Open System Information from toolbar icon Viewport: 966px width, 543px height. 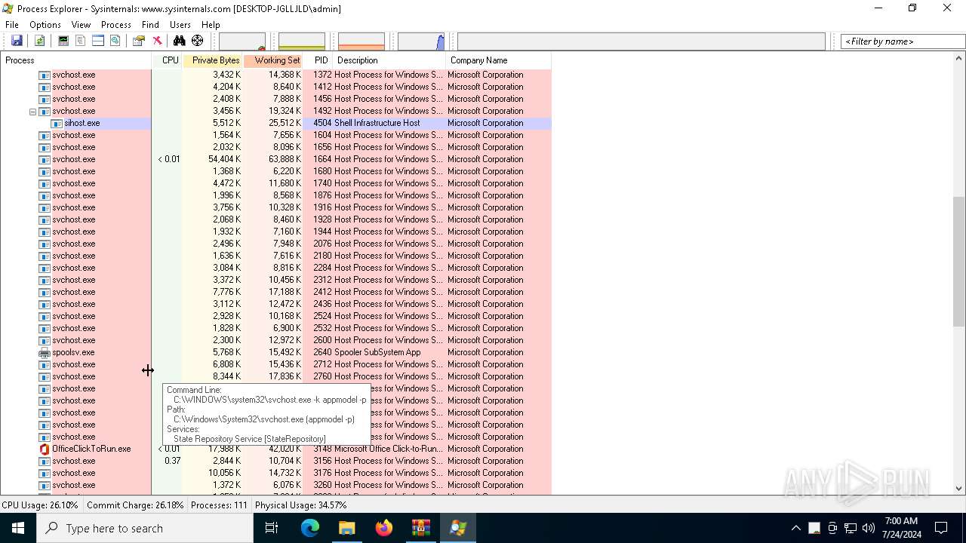click(63, 41)
